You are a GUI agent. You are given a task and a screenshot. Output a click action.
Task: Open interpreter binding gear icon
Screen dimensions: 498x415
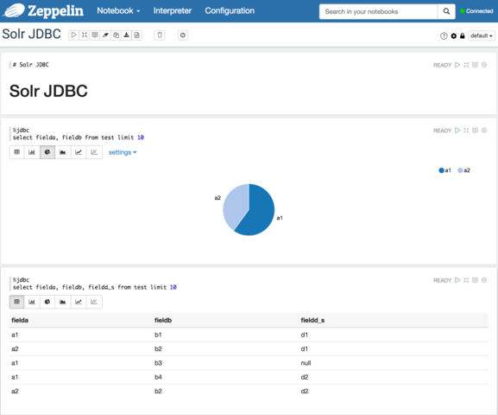coord(453,36)
